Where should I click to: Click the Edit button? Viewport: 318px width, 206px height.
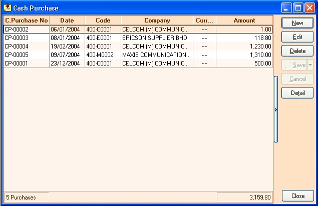[297, 37]
